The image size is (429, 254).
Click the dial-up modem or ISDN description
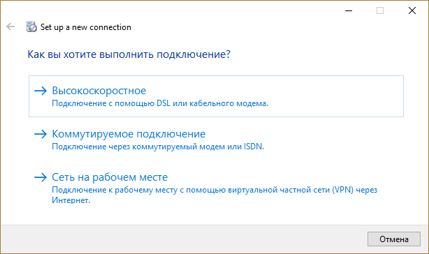click(x=158, y=147)
